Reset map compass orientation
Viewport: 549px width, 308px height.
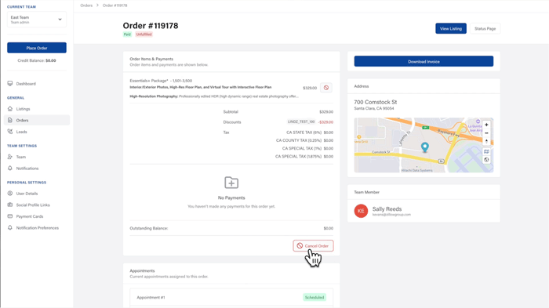486,141
